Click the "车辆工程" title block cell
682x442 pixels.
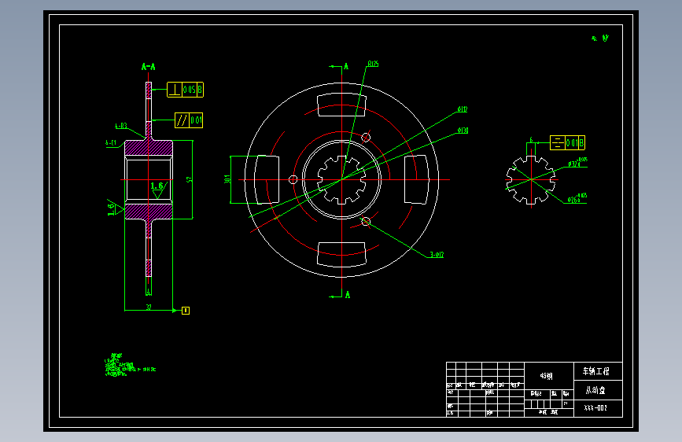598,371
